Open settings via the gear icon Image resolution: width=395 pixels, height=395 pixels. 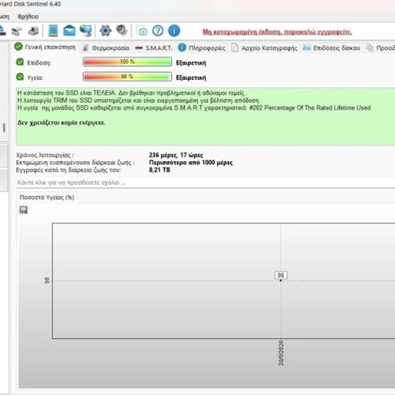[x=105, y=31]
